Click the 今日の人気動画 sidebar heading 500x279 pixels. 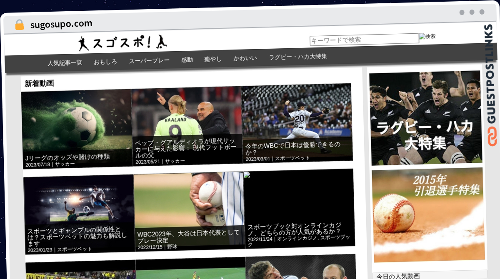point(398,276)
